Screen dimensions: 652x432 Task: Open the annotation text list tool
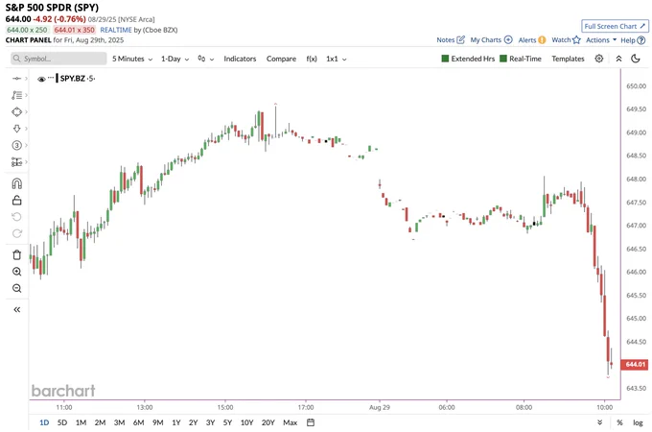16,95
